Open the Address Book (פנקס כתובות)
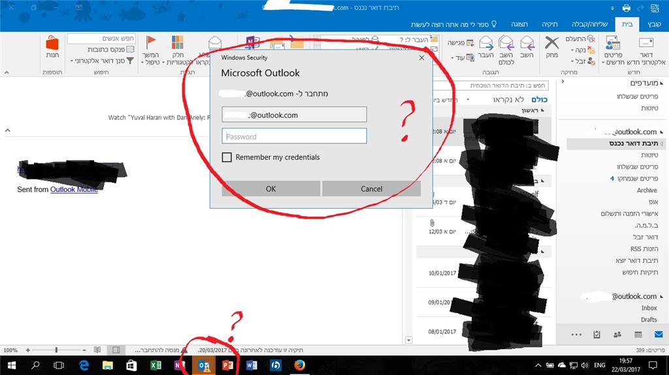This screenshot has width=669, height=375. click(111, 50)
